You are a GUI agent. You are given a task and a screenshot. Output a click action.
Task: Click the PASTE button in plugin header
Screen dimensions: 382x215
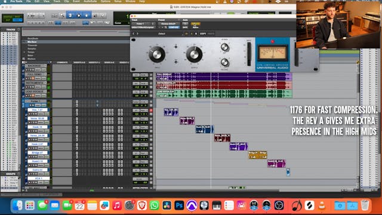[211, 33]
